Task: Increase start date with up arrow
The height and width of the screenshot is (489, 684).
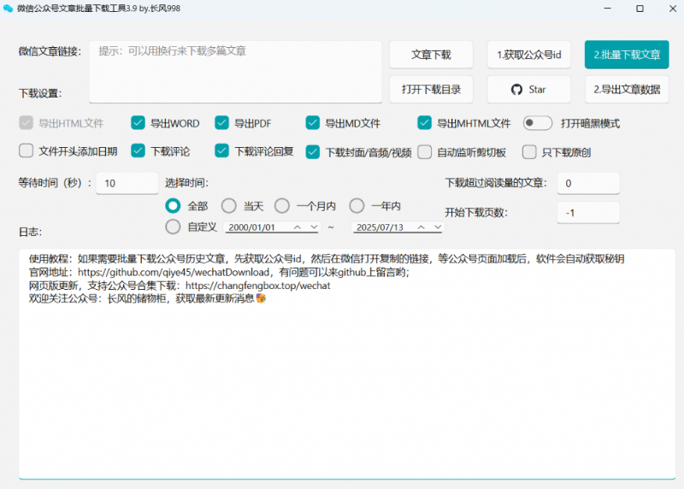Action: coord(297,227)
